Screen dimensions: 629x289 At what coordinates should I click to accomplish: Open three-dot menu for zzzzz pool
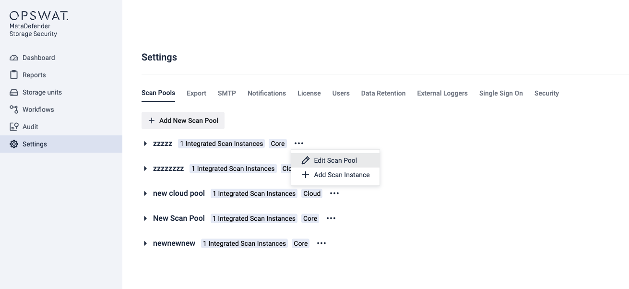click(x=299, y=144)
